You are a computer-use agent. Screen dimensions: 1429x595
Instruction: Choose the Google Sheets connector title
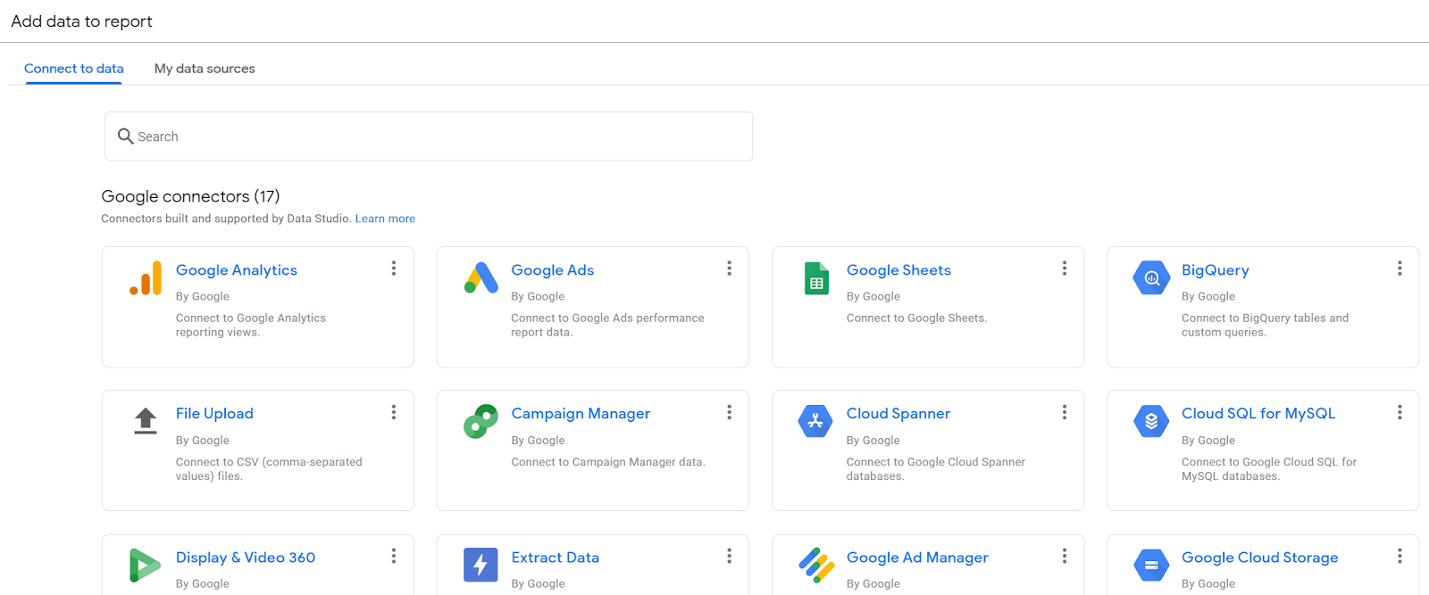tap(898, 270)
